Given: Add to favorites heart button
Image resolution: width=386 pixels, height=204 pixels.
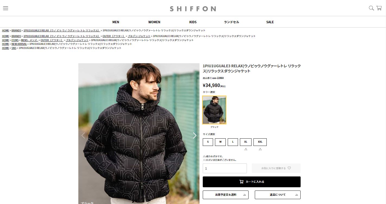Looking at the screenshot, I should 276,168.
